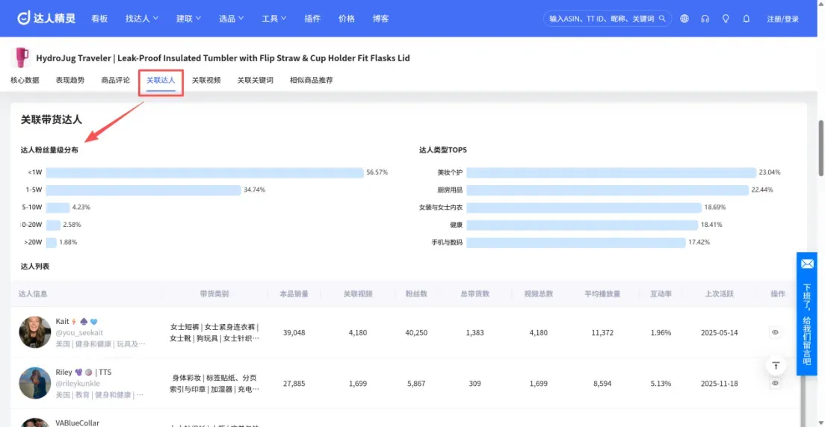The image size is (825, 427).
Task: Open the @rileykunkle creator handle
Action: pyautogui.click(x=78, y=384)
